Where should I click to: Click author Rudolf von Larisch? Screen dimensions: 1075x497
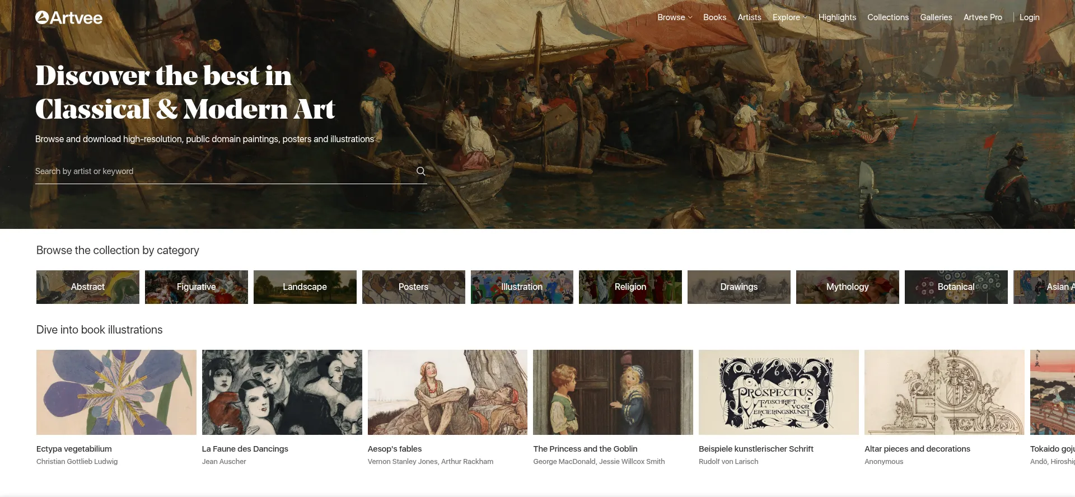[728, 462]
